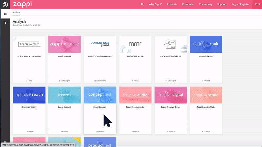The image size is (262, 147).
Task: Open Acacia Avenue The Namer card image
Action: click(x=29, y=44)
